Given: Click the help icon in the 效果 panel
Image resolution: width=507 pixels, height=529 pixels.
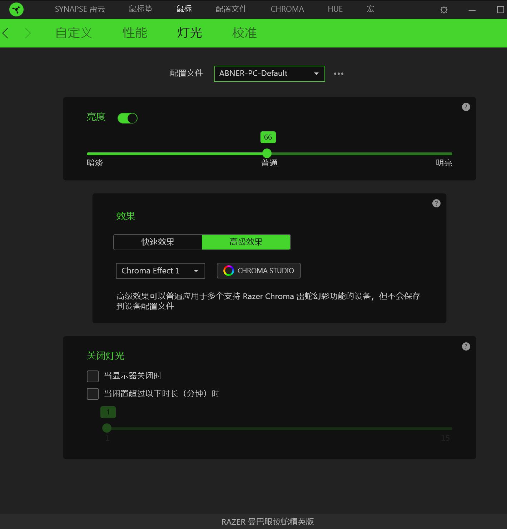Looking at the screenshot, I should tap(436, 203).
